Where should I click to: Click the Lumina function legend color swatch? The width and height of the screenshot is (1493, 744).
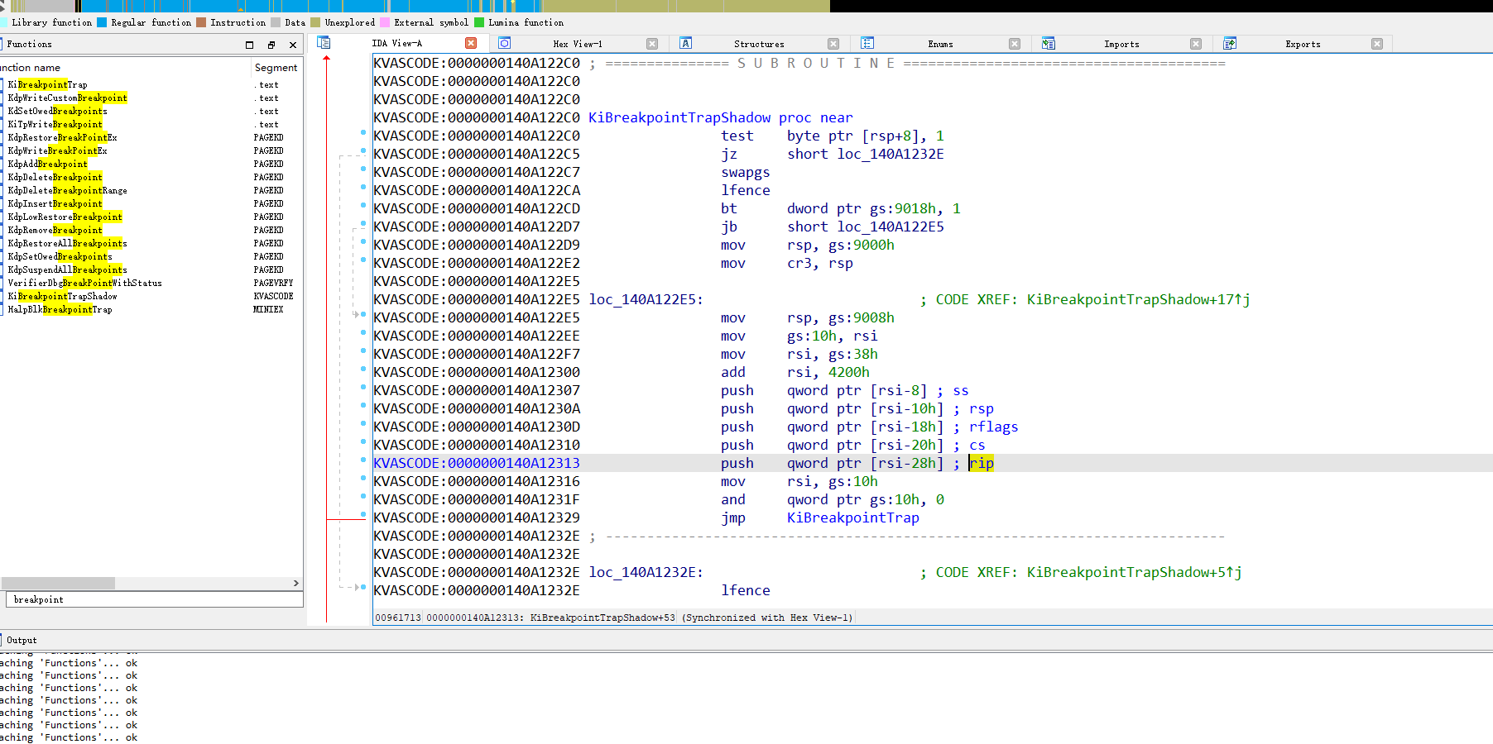[479, 22]
